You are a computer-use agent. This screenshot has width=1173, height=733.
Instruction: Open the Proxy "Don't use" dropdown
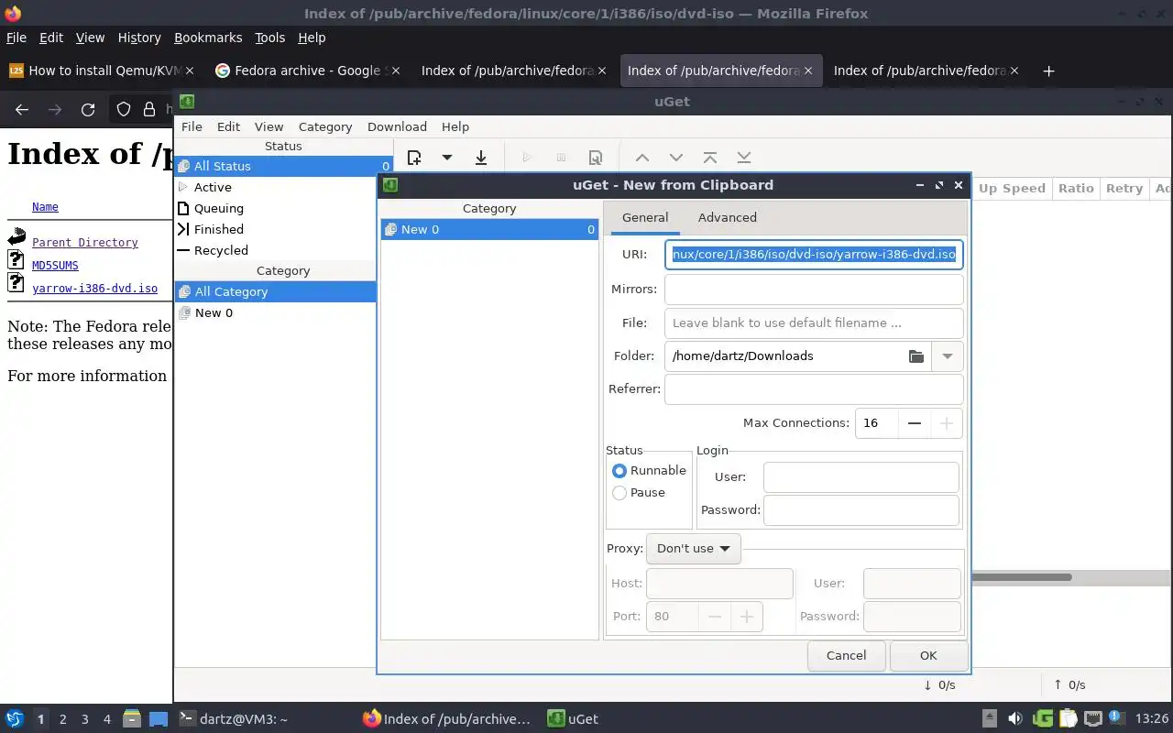point(694,549)
